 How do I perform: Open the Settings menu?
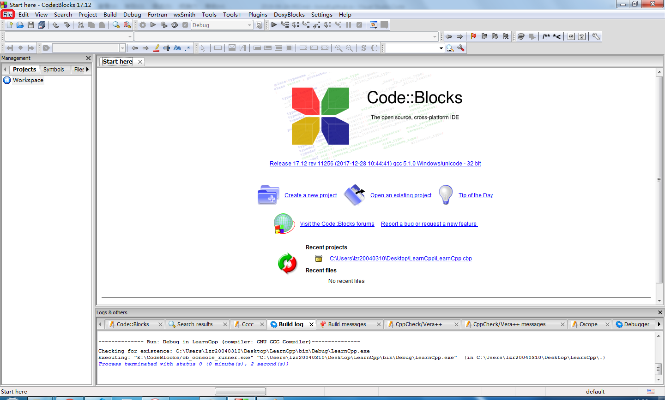click(x=321, y=14)
